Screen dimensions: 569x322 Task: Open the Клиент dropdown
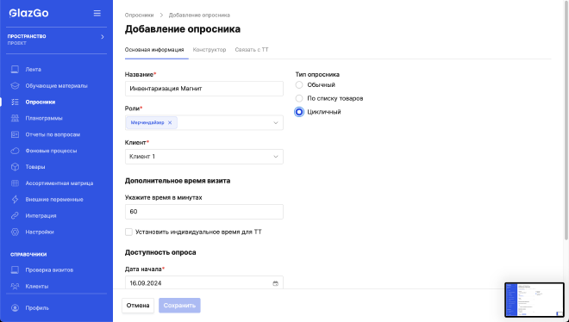click(x=204, y=157)
